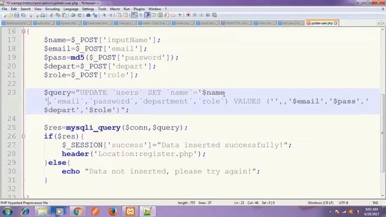Click the INS indicator in status bar
The width and height of the screenshot is (386, 217).
(375, 203)
